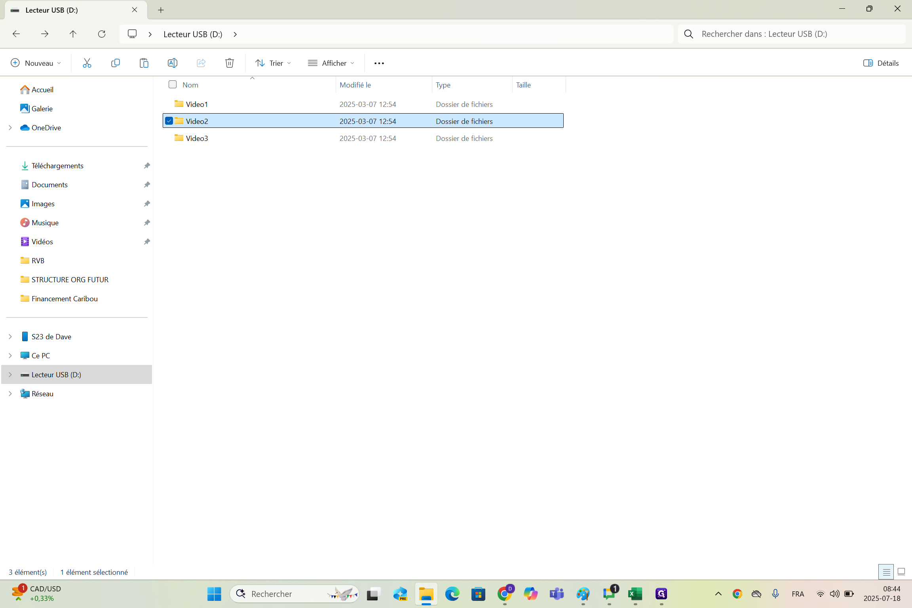Sort by the Nom column header
Image resolution: width=912 pixels, height=608 pixels.
190,85
